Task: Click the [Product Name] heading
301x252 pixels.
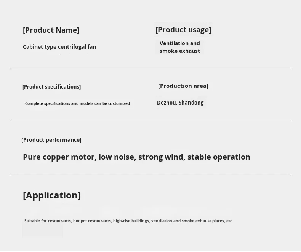Action: pos(51,30)
